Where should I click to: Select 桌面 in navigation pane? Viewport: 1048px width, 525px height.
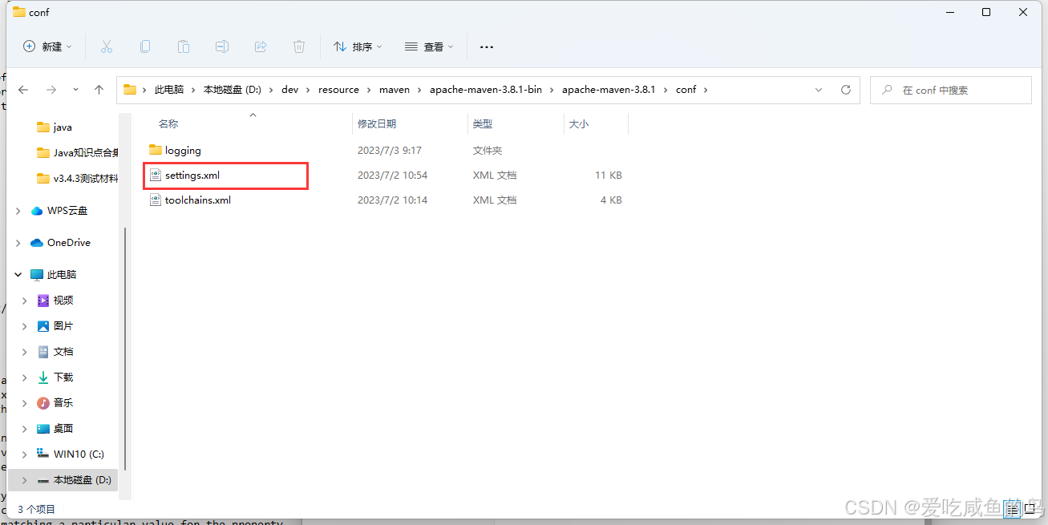tap(63, 429)
